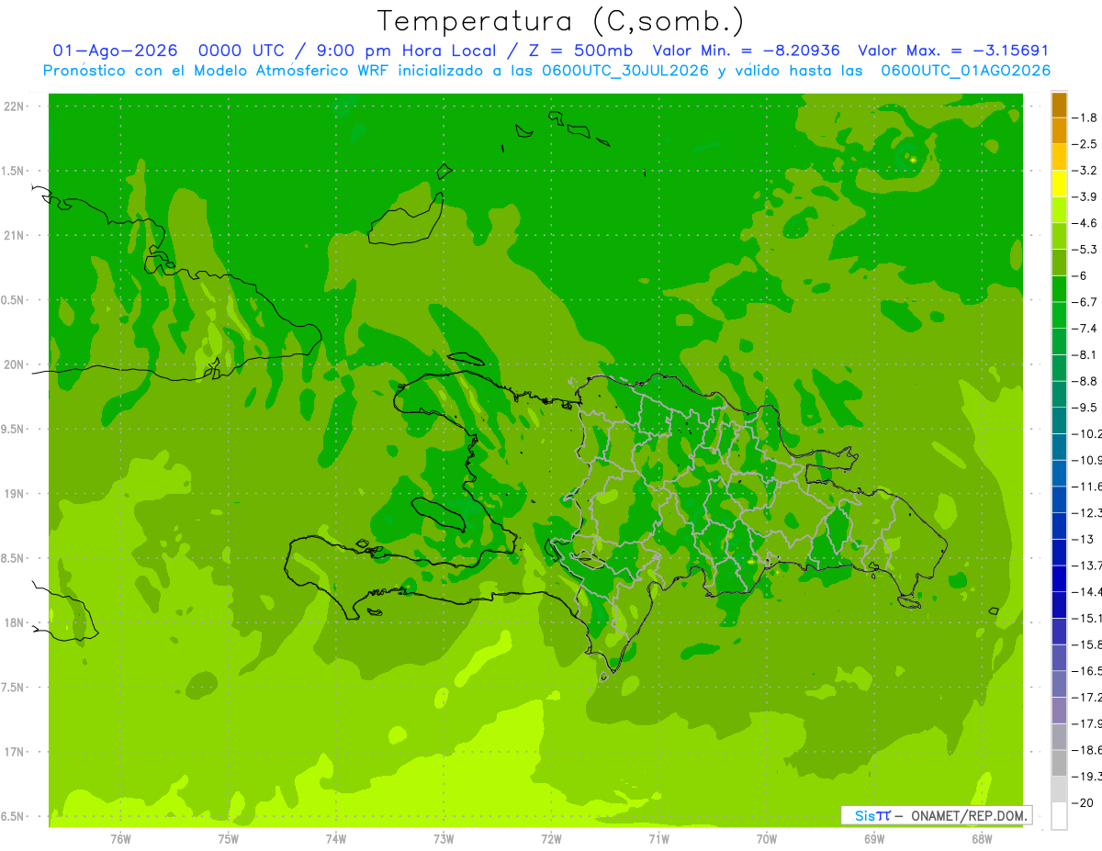Click the longitude label "74W"

[336, 839]
